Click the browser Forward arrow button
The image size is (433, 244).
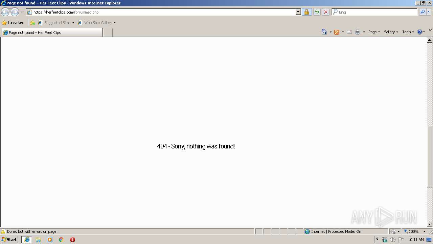[x=15, y=12]
